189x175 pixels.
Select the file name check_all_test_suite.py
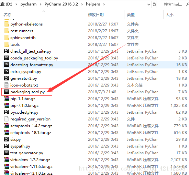tap(31, 51)
